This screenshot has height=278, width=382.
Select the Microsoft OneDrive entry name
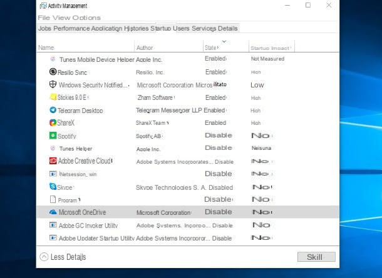click(82, 212)
